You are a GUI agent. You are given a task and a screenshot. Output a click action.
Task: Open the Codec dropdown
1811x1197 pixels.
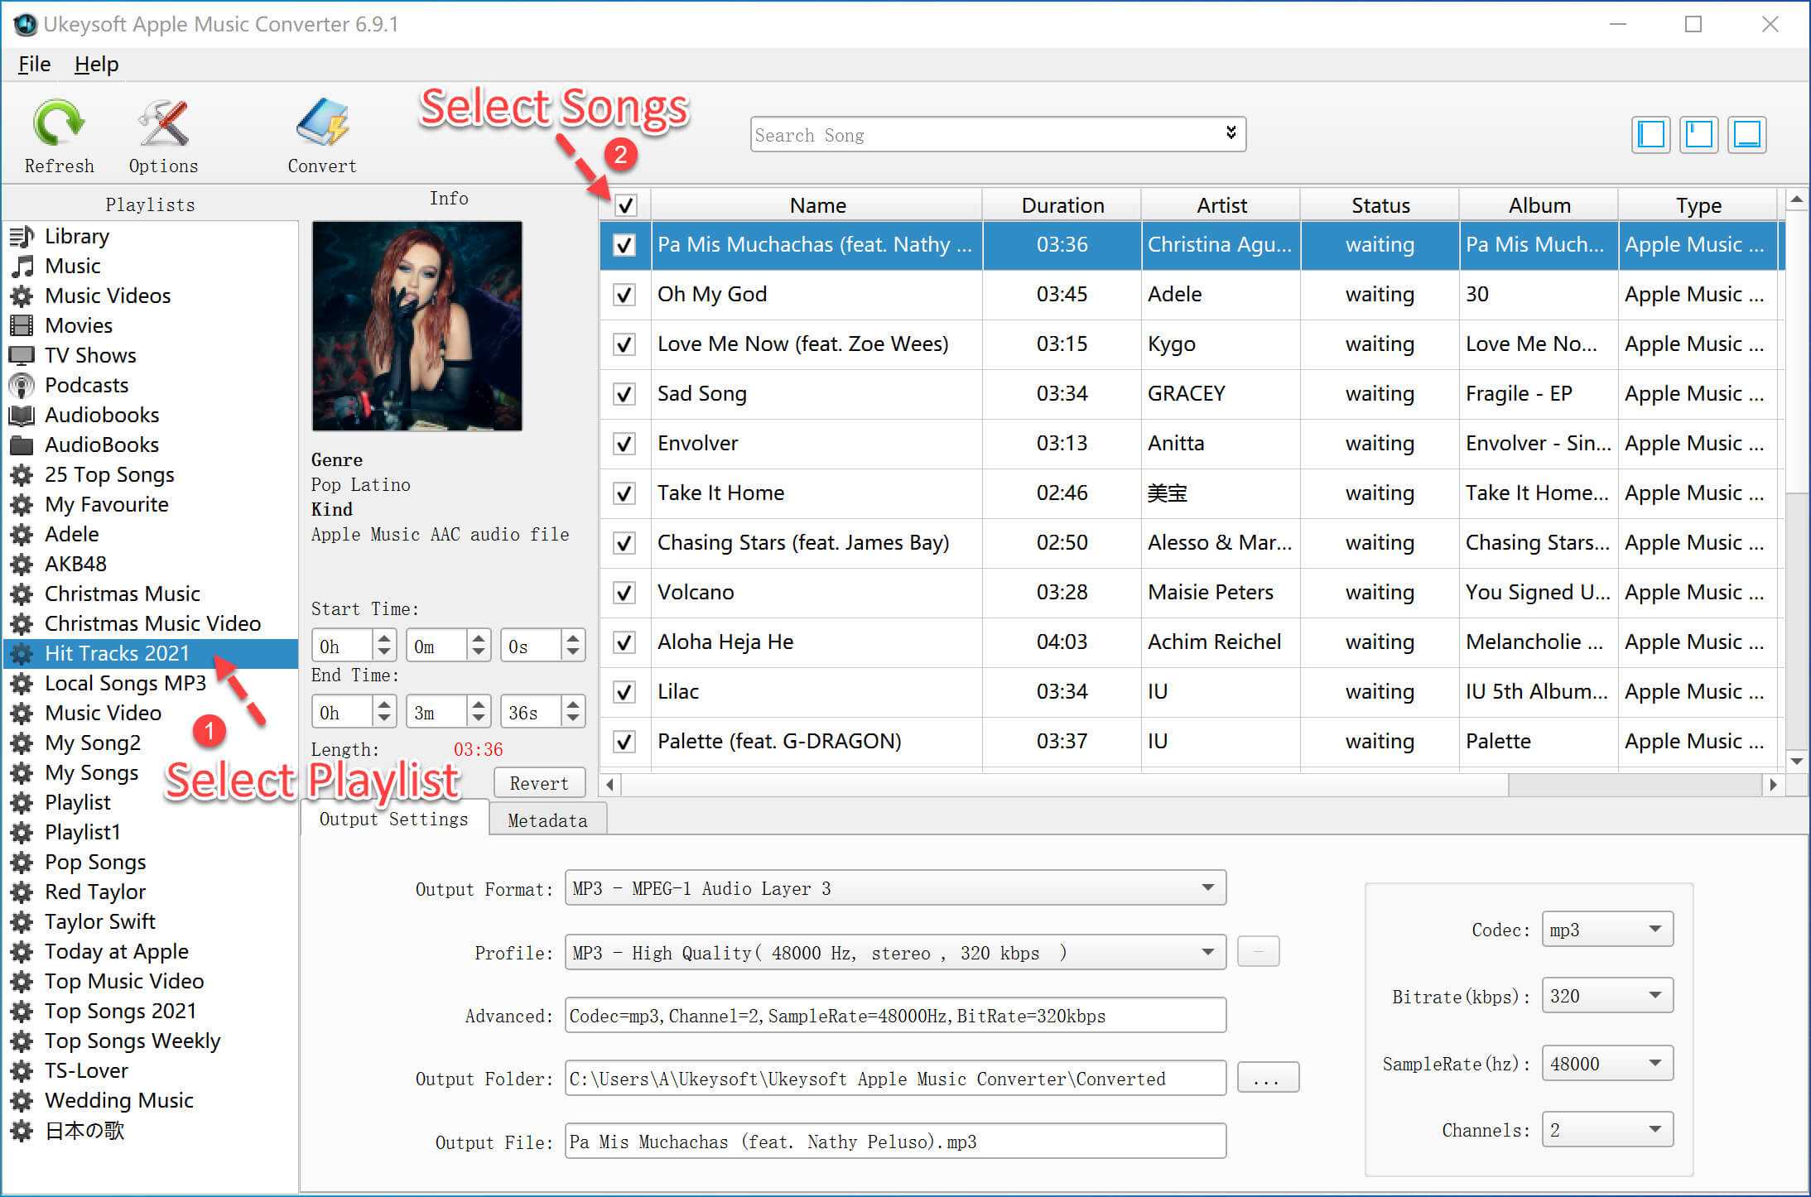pos(1607,929)
